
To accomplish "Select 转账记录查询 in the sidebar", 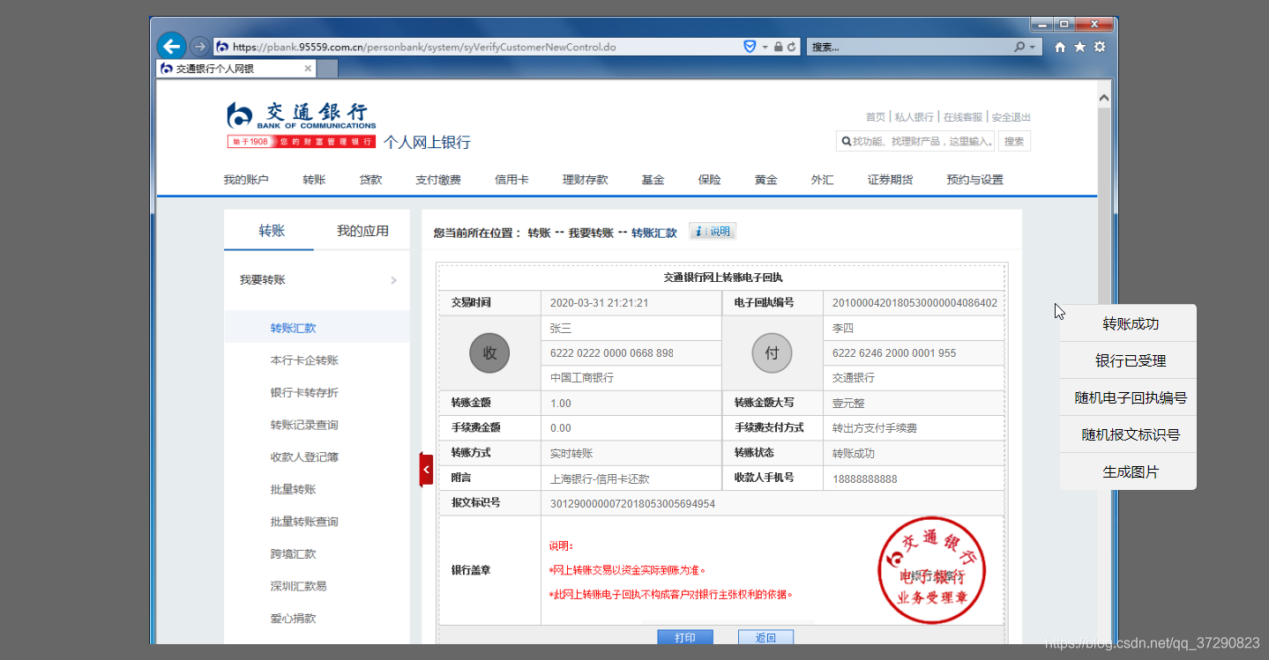I will point(304,425).
